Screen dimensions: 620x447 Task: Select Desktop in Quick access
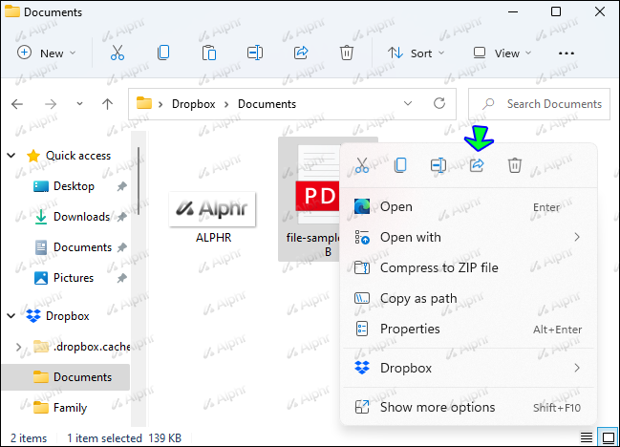pyautogui.click(x=74, y=186)
